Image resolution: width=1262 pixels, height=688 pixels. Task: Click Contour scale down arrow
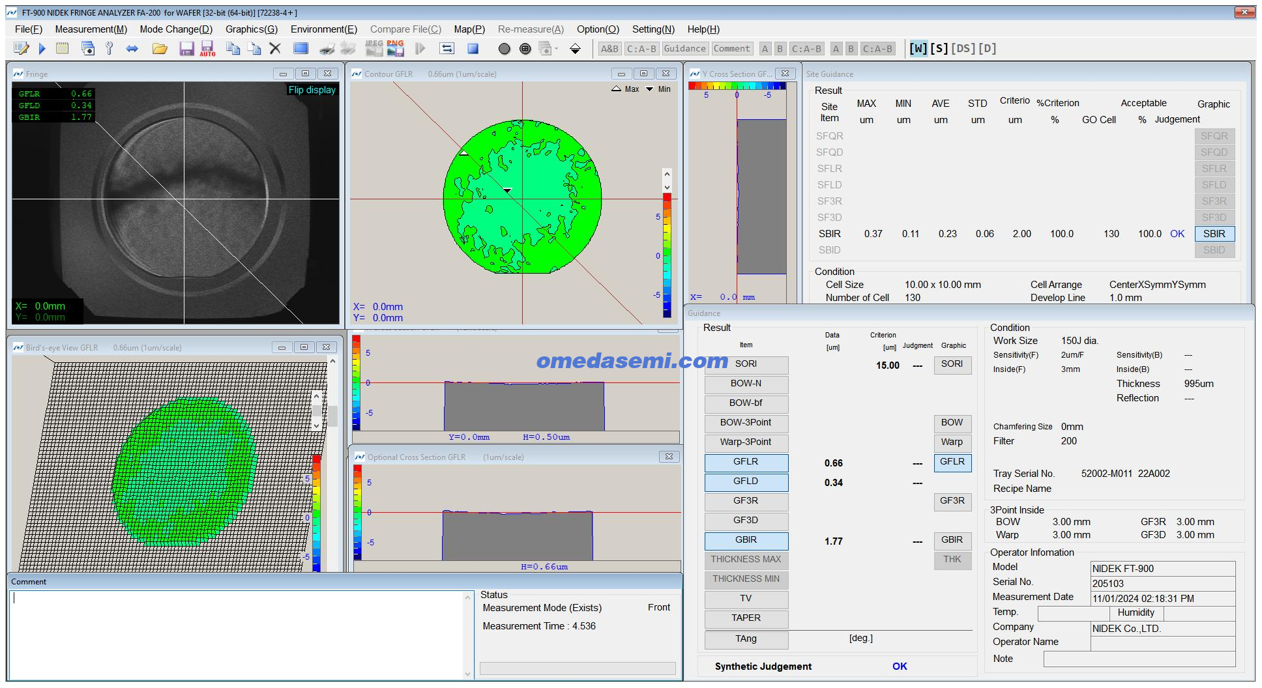coord(667,188)
